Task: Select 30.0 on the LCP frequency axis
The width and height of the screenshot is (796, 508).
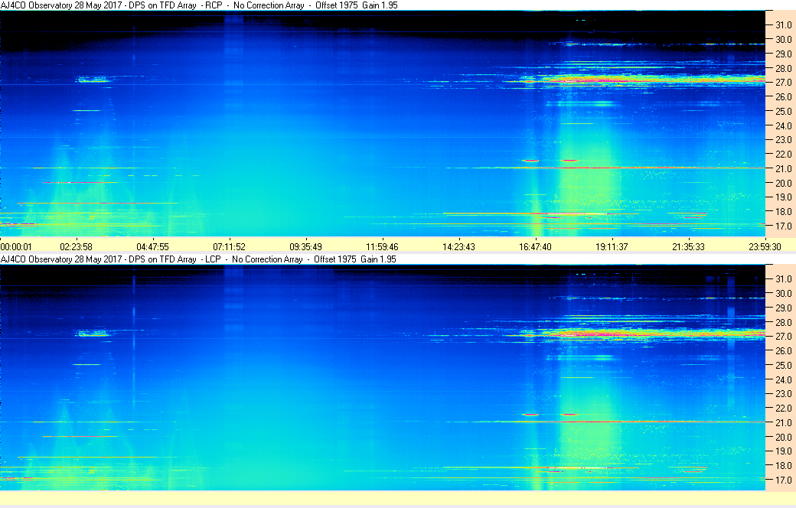Action: coord(783,293)
